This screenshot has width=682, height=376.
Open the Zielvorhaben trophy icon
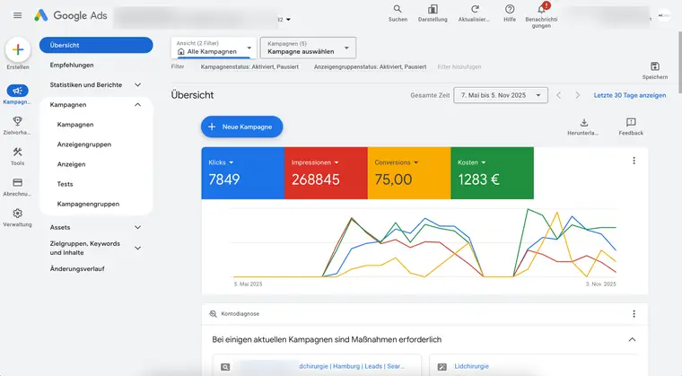tap(17, 121)
